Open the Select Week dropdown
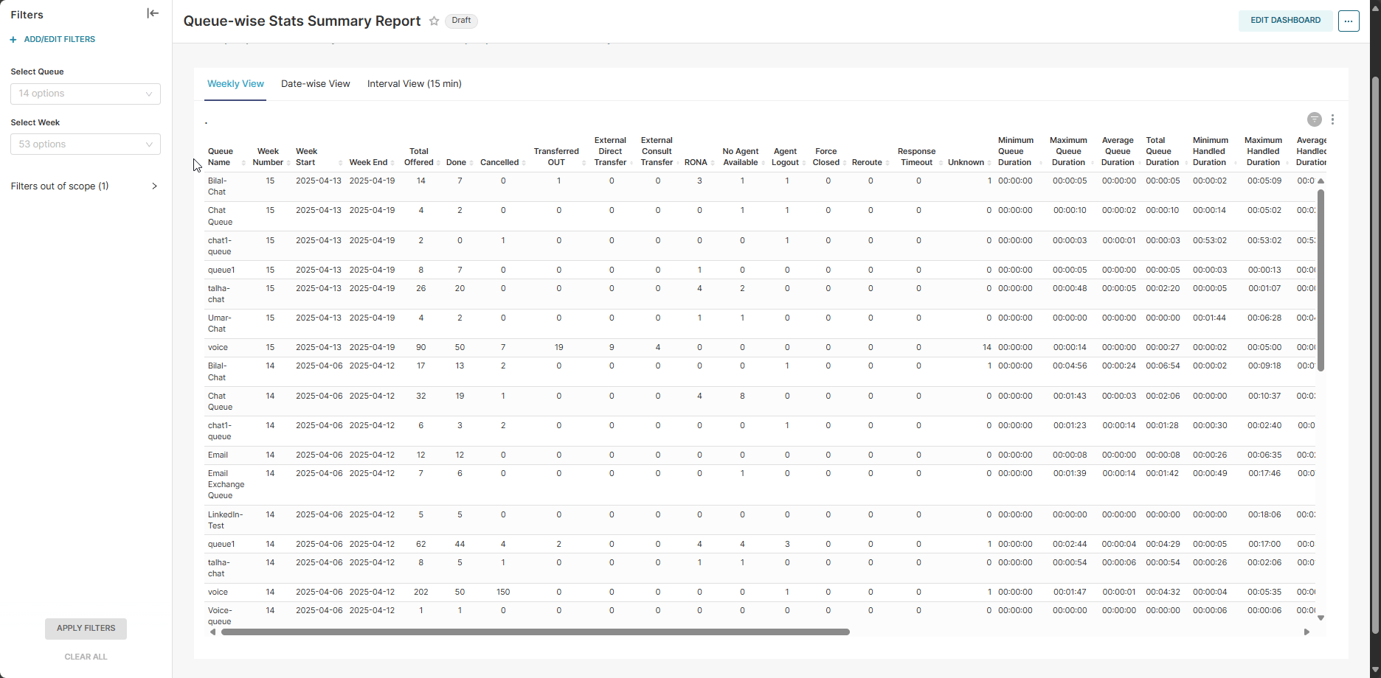The image size is (1381, 678). (86, 144)
